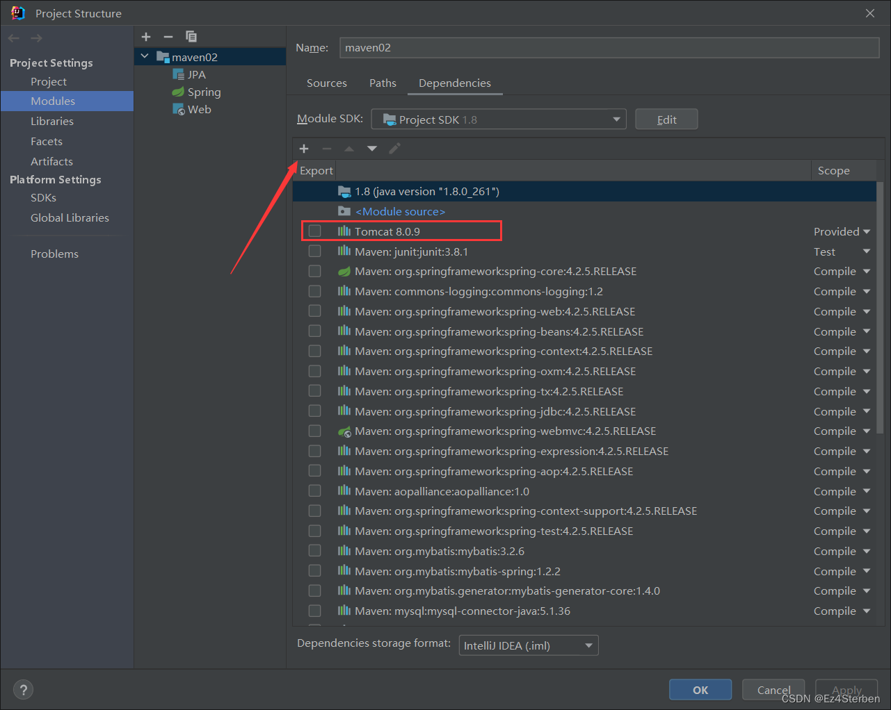Screen dimensions: 891x710
Task: Click the OK button
Action: pyautogui.click(x=700, y=690)
